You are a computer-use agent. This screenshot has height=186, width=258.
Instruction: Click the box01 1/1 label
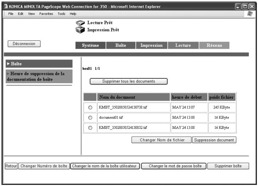[x=91, y=69]
